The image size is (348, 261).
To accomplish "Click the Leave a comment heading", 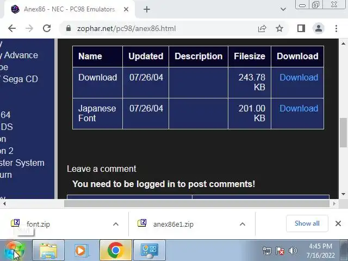I will (102, 169).
